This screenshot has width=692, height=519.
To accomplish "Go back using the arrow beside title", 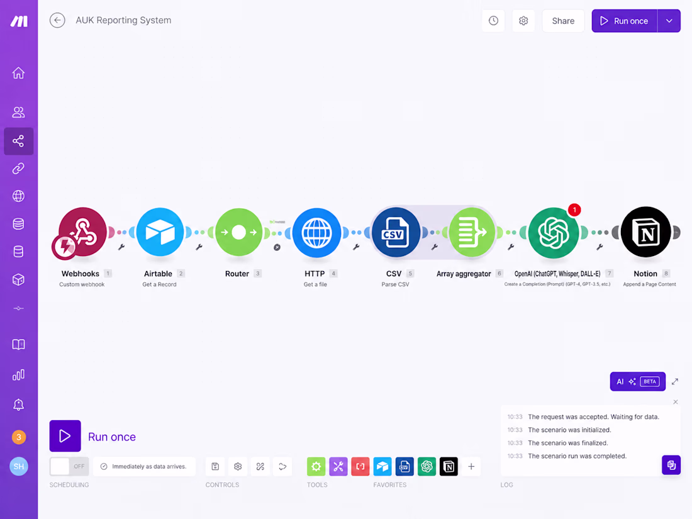I will [57, 20].
